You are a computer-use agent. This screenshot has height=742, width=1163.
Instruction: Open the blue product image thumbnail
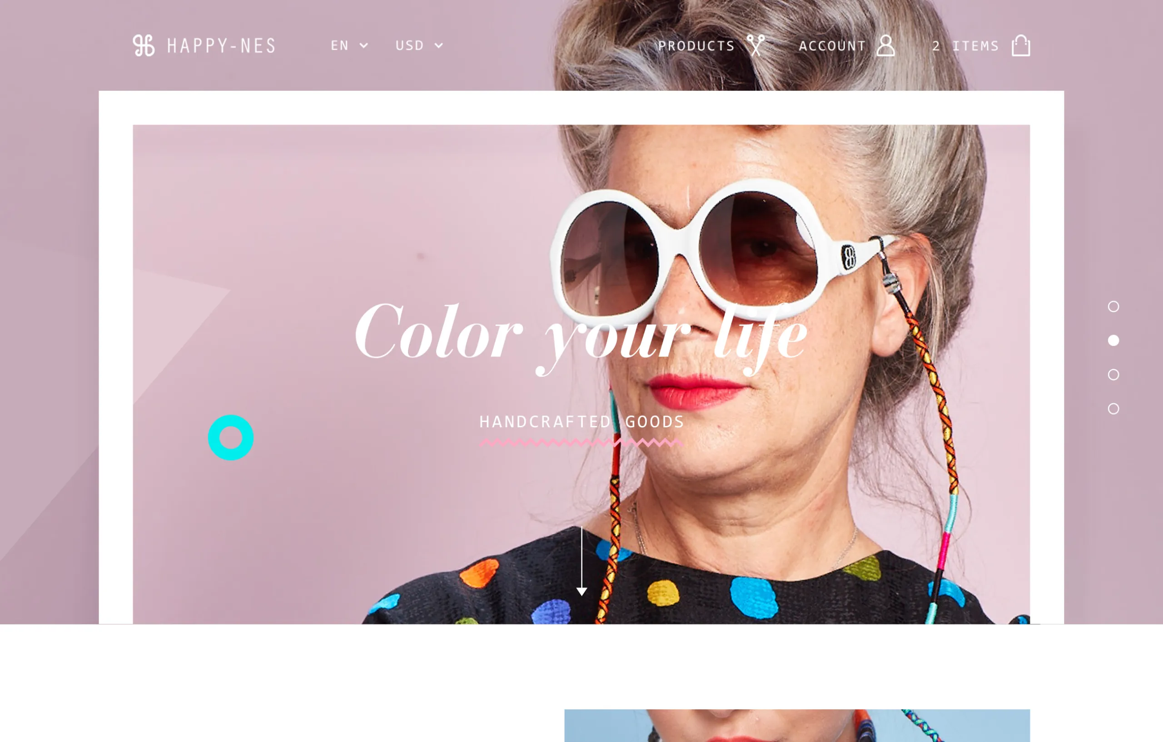797,725
